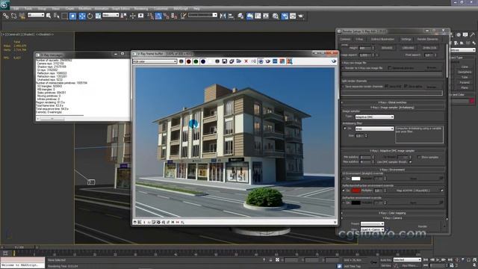Switch to the Common tab in Render Setup
The height and width of the screenshot is (269, 478).
click(x=345, y=39)
